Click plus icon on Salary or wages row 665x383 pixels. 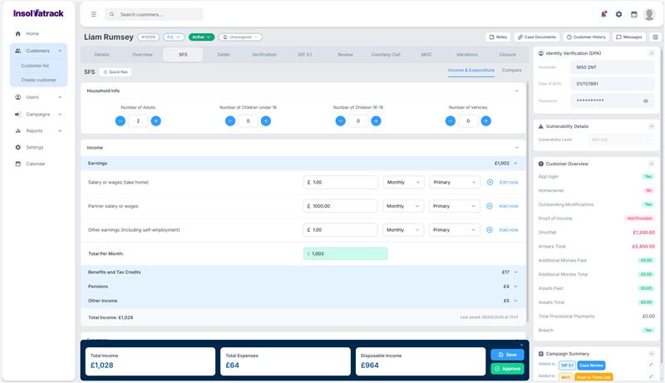tap(490, 182)
